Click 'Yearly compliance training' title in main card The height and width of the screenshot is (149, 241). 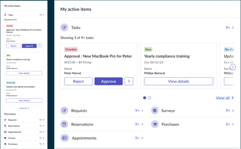point(167,56)
